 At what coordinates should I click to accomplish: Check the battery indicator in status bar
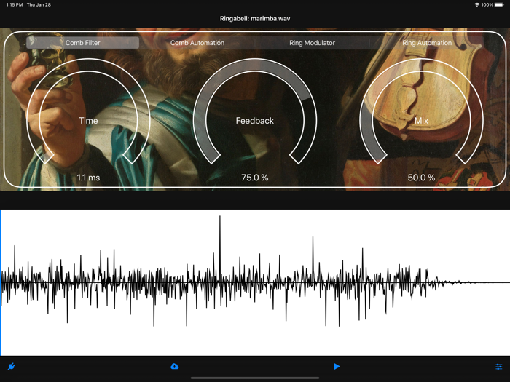tap(499, 5)
